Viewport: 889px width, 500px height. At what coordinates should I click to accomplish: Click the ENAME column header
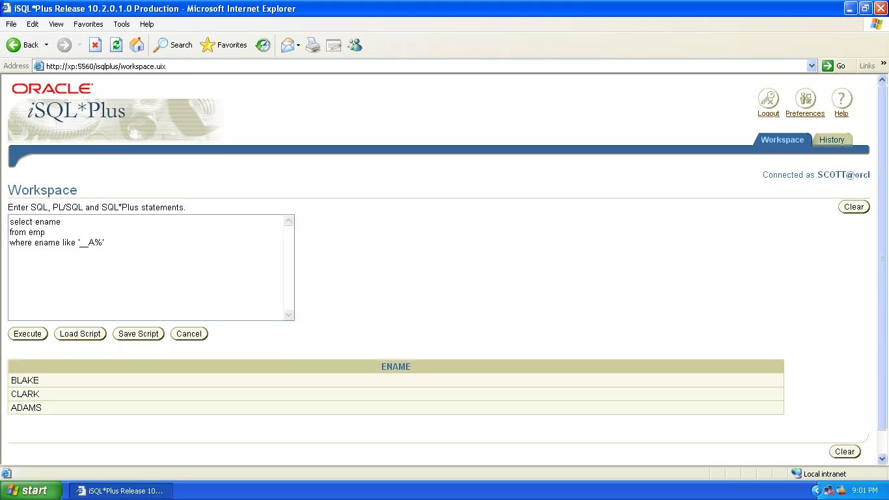(396, 367)
